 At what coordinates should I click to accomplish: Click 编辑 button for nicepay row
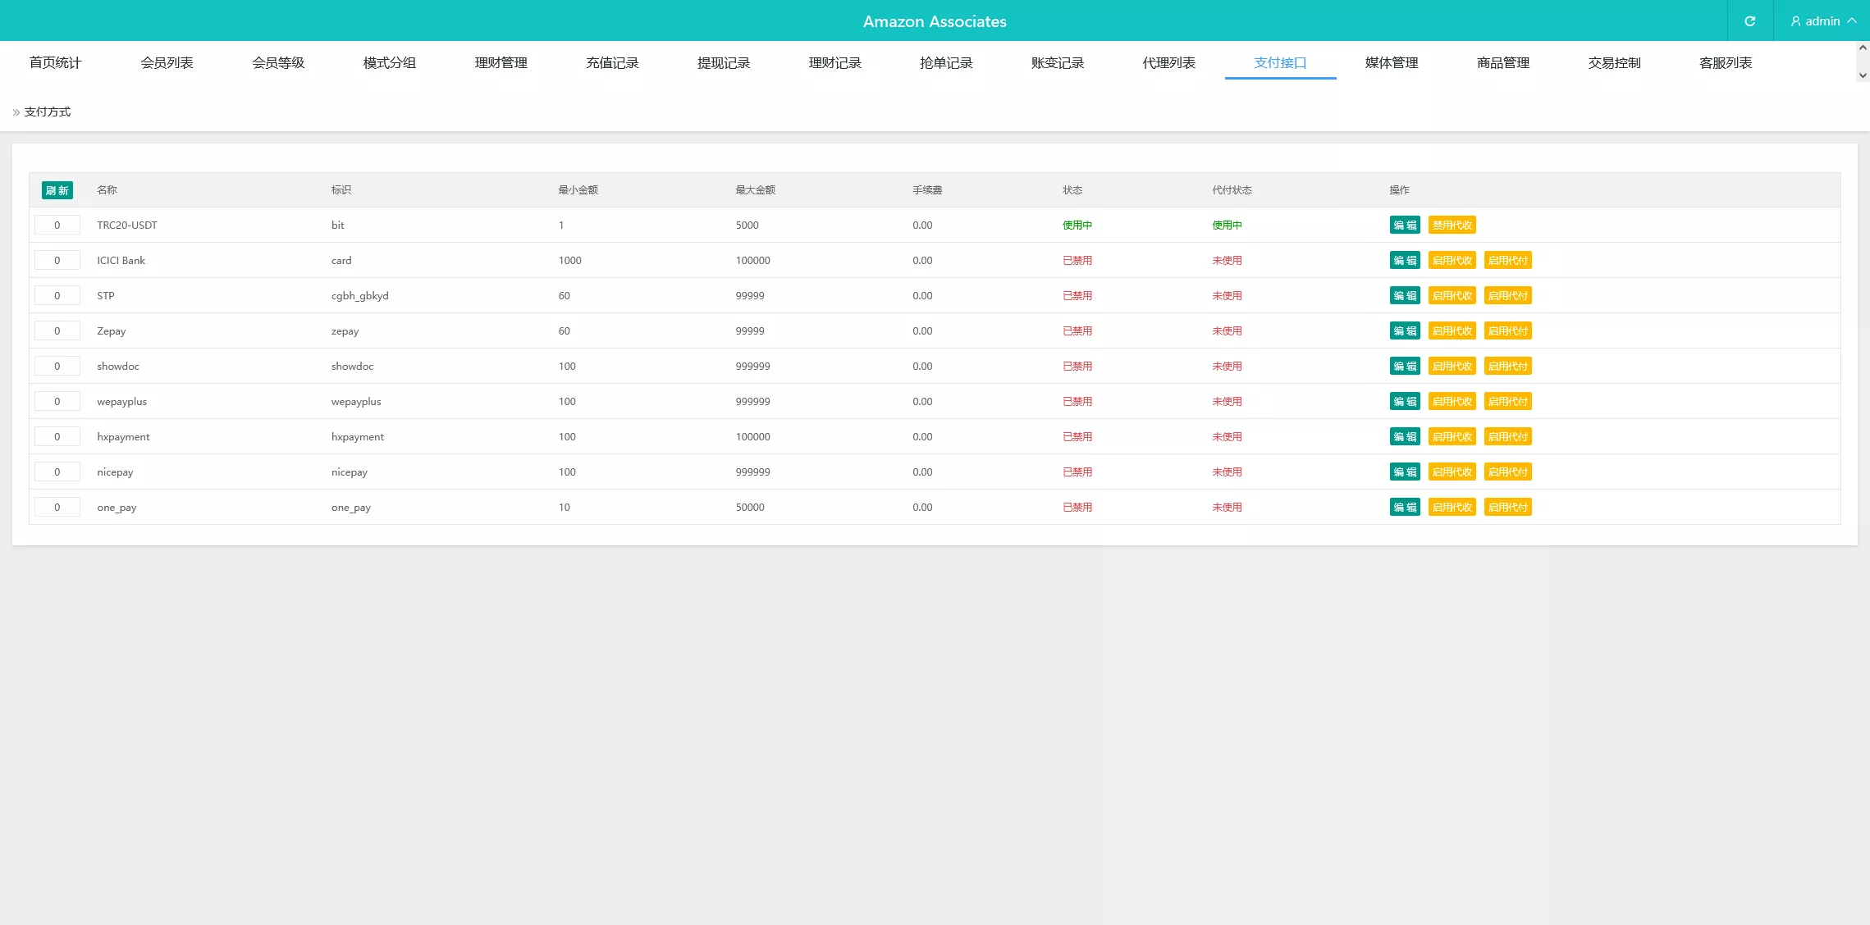pyautogui.click(x=1405, y=472)
